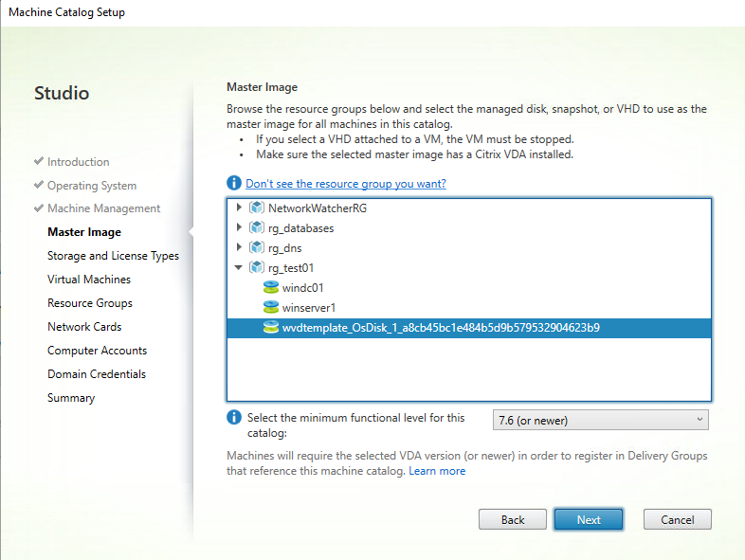The width and height of the screenshot is (745, 560).
Task: Select the Computer Accounts step
Action: point(97,351)
